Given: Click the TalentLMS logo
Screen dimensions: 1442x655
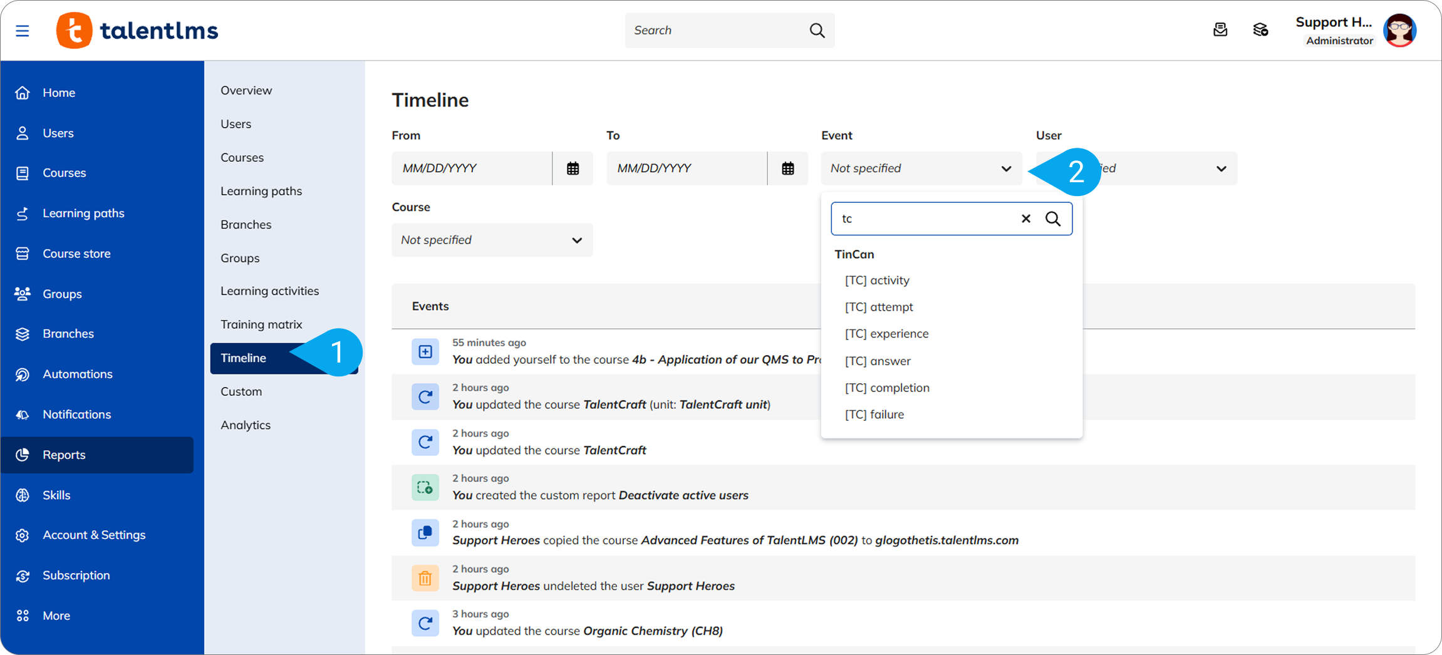Looking at the screenshot, I should [137, 30].
